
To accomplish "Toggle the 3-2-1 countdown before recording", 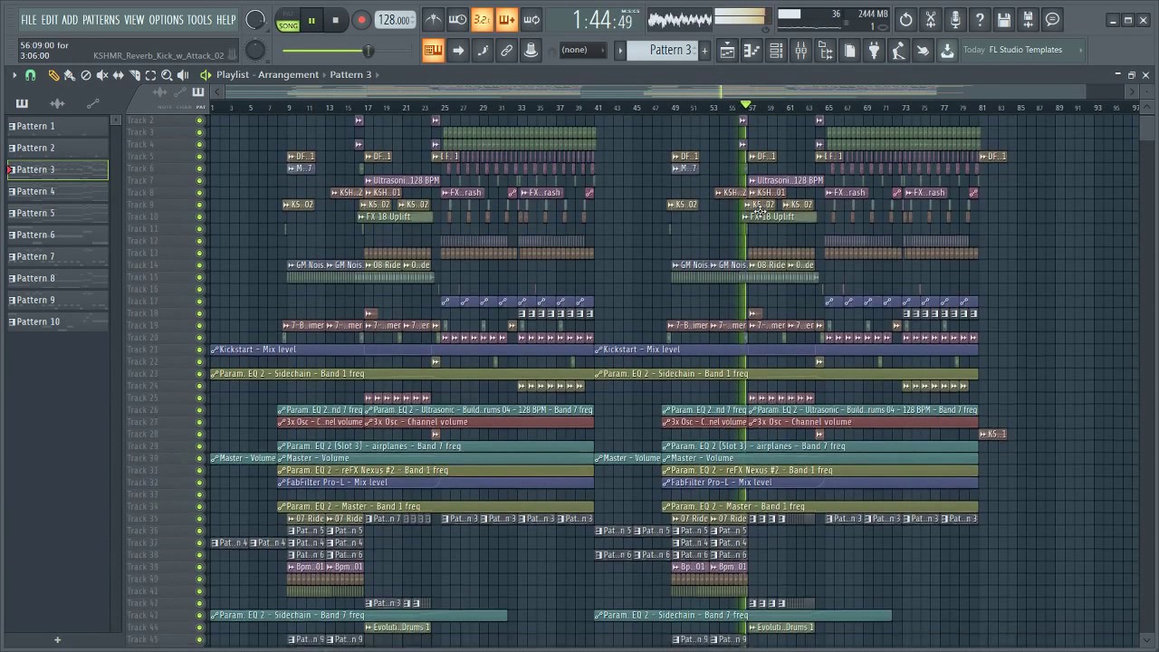I will (x=482, y=20).
